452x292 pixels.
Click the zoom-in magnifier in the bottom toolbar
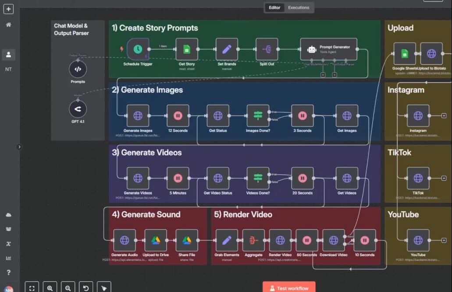click(x=50, y=287)
